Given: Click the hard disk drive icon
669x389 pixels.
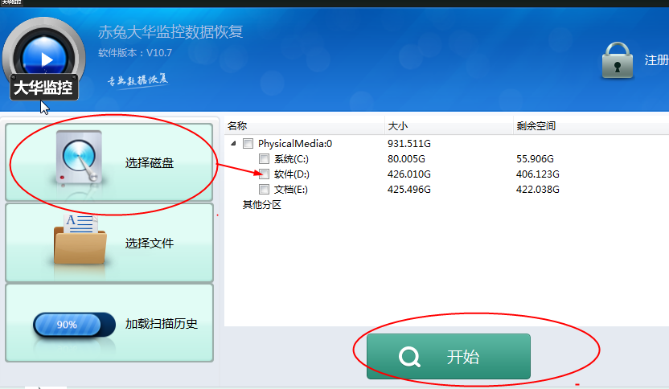Looking at the screenshot, I should click(79, 158).
